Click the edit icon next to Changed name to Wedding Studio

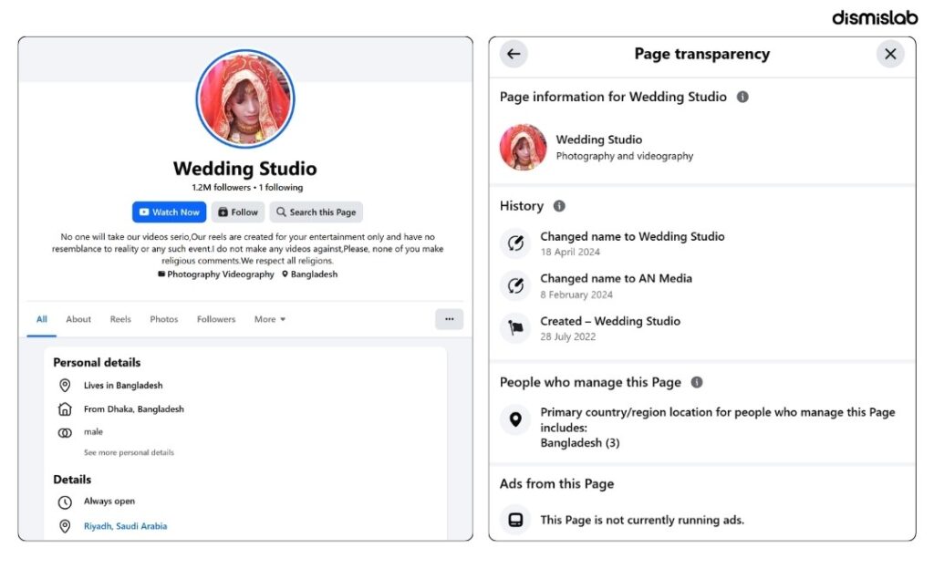(x=515, y=243)
